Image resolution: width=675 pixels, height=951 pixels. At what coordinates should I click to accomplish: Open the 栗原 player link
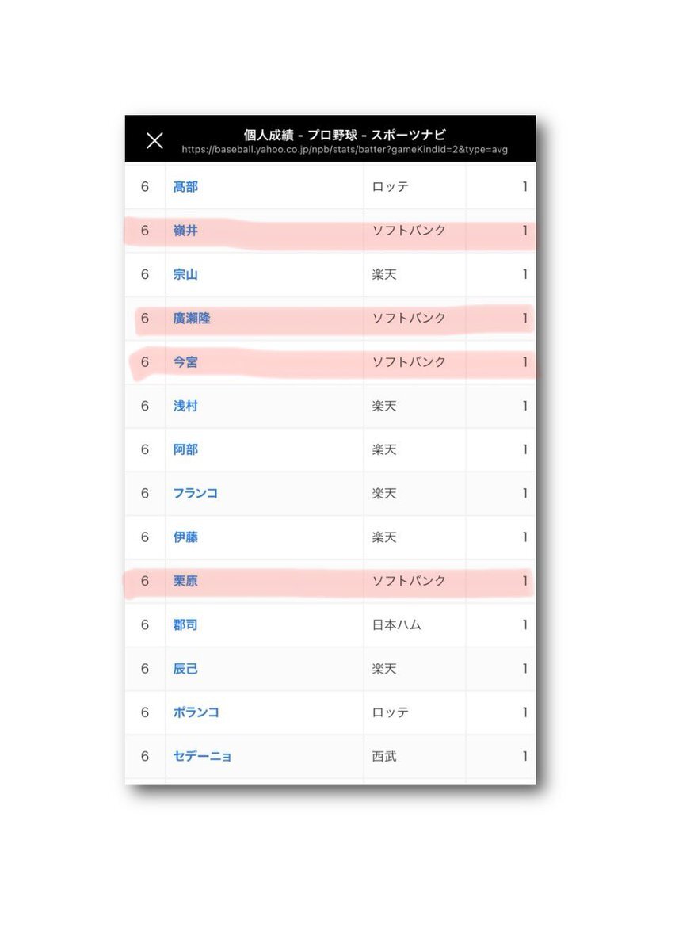(185, 581)
